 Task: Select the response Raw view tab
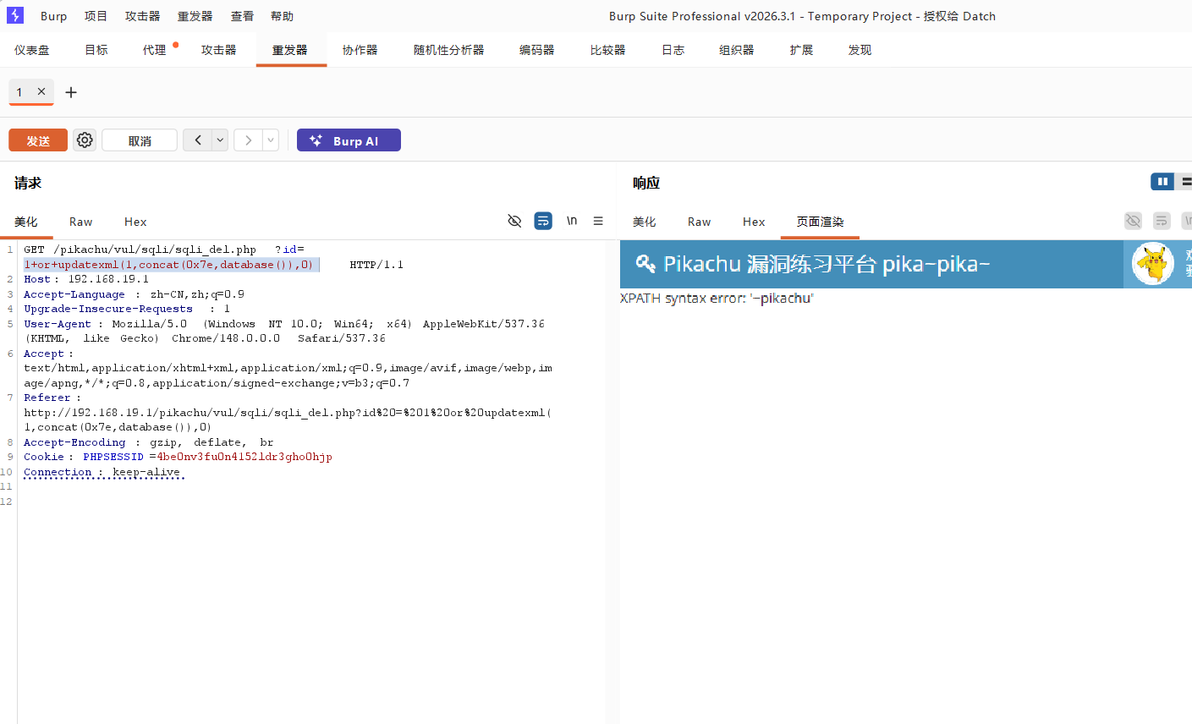700,222
